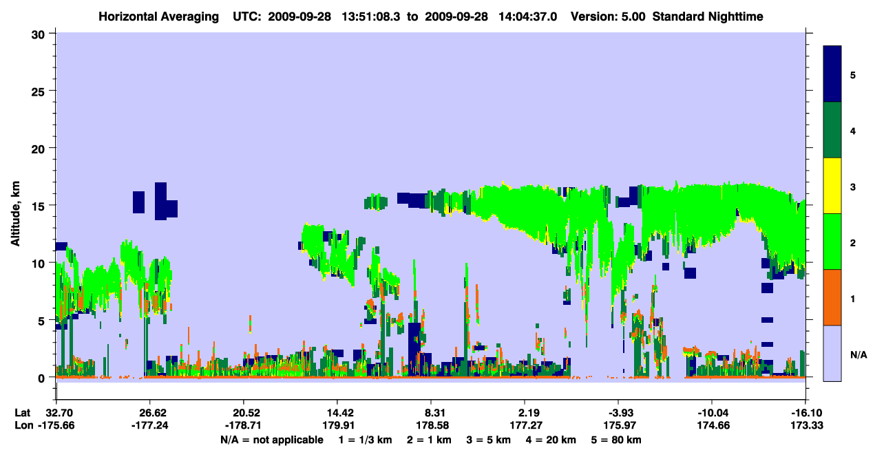Click the lavender N/A colorbar segment
Image resolution: width=895 pixels, height=459 pixels.
click(832, 352)
